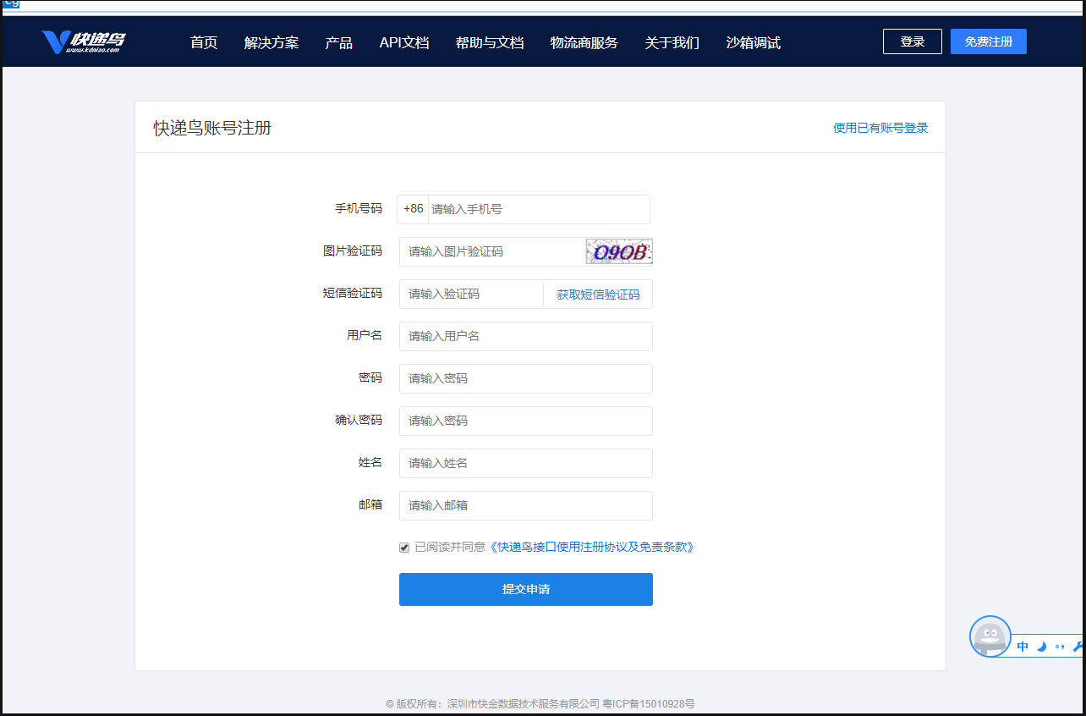This screenshot has height=716, width=1086.
Task: Click the 粤ICP备15010928号 footer text
Action: (x=648, y=703)
